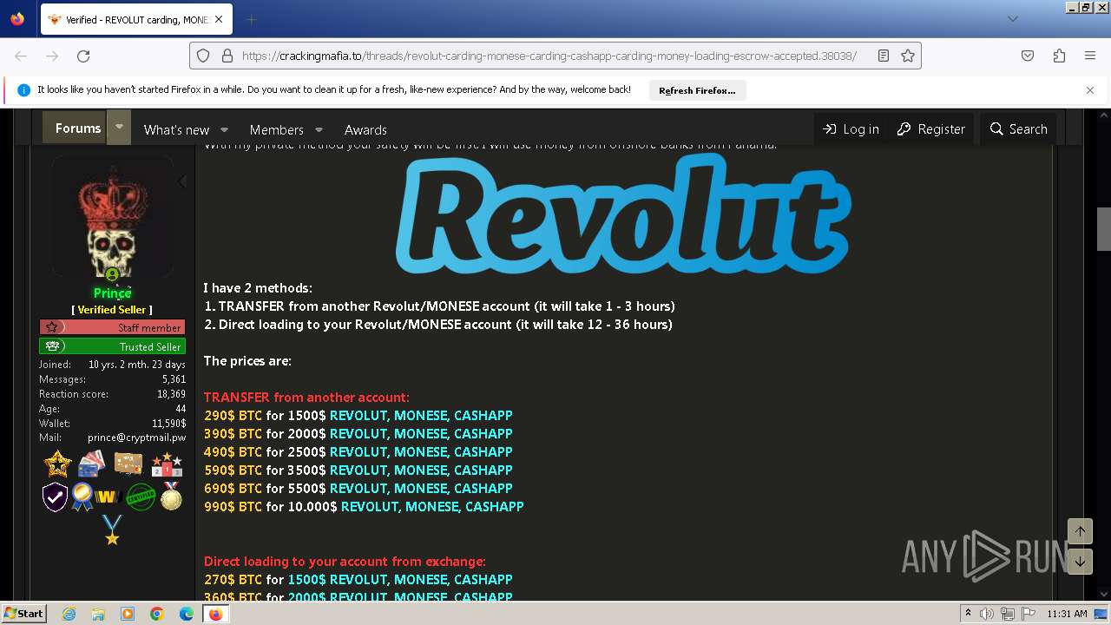This screenshot has width=1111, height=625.
Task: Open Firefox application hamburger menu
Action: 1090,56
